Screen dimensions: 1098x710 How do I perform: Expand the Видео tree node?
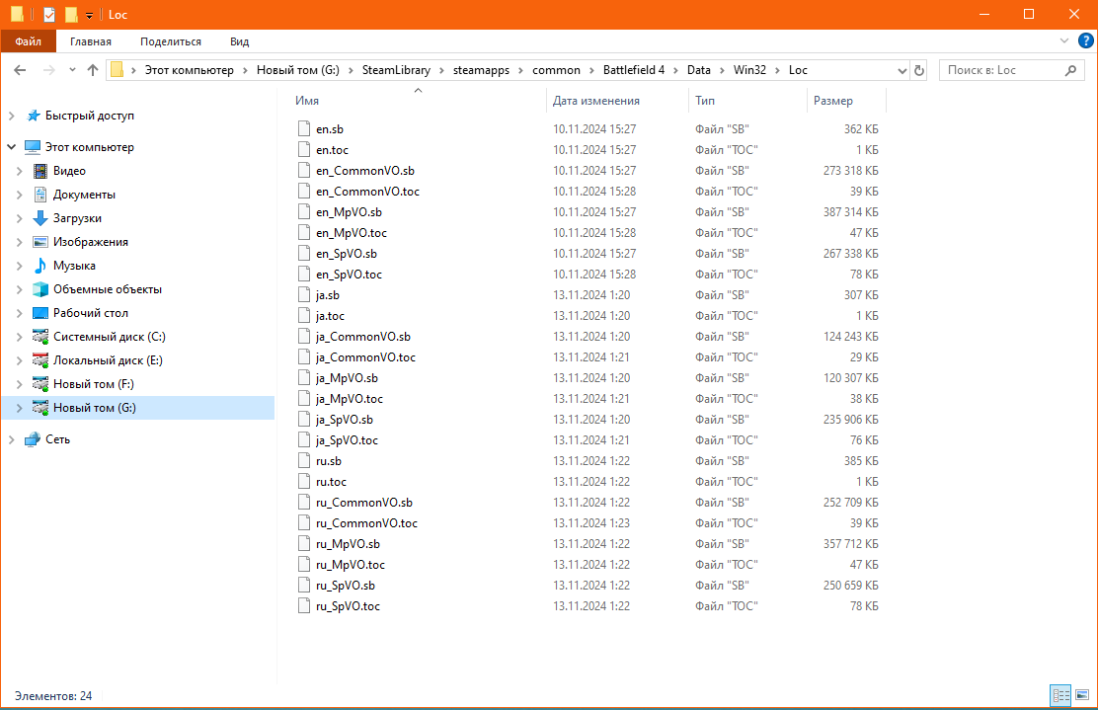(x=20, y=171)
